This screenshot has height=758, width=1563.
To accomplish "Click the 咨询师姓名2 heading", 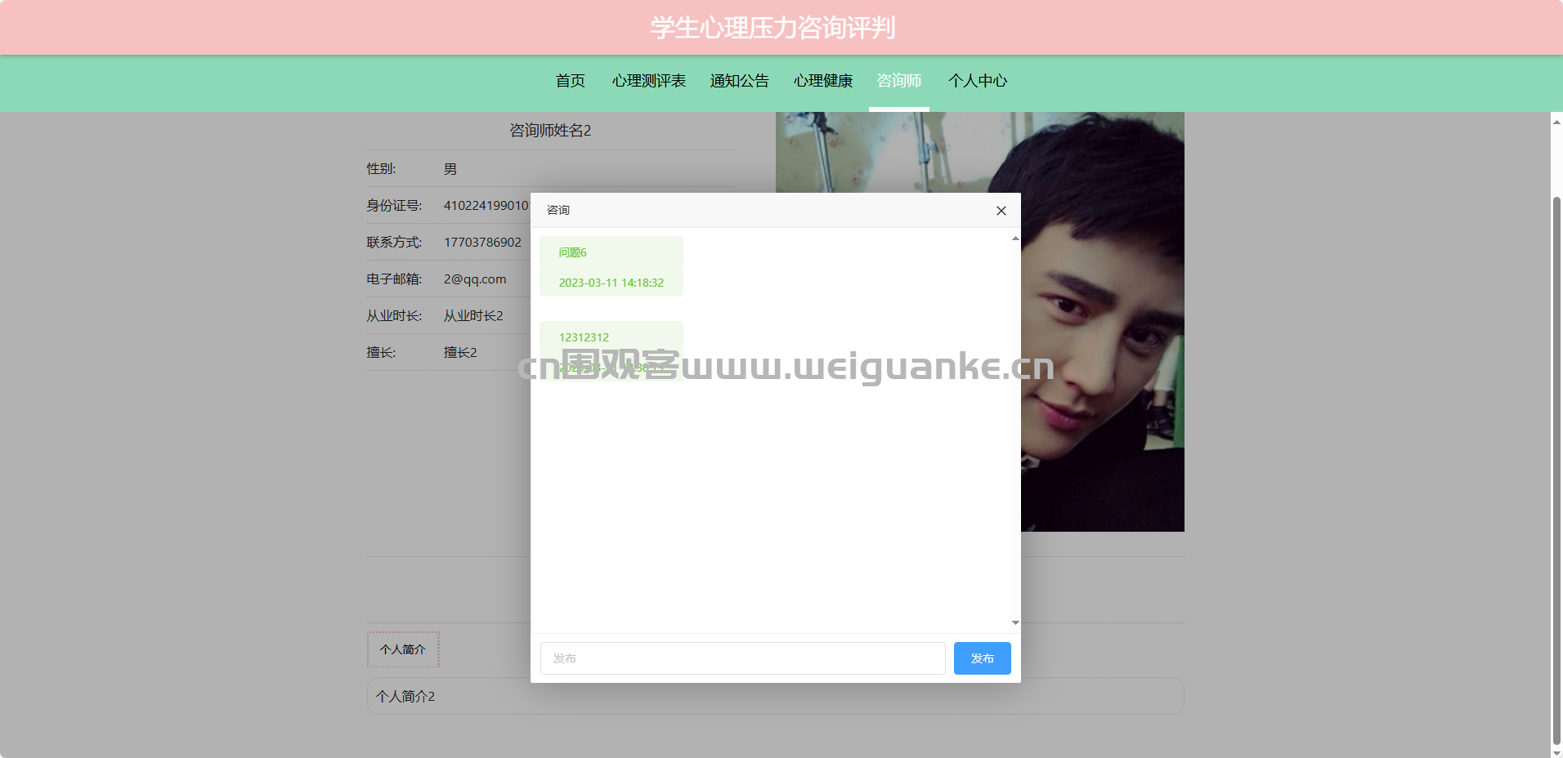I will [x=550, y=131].
